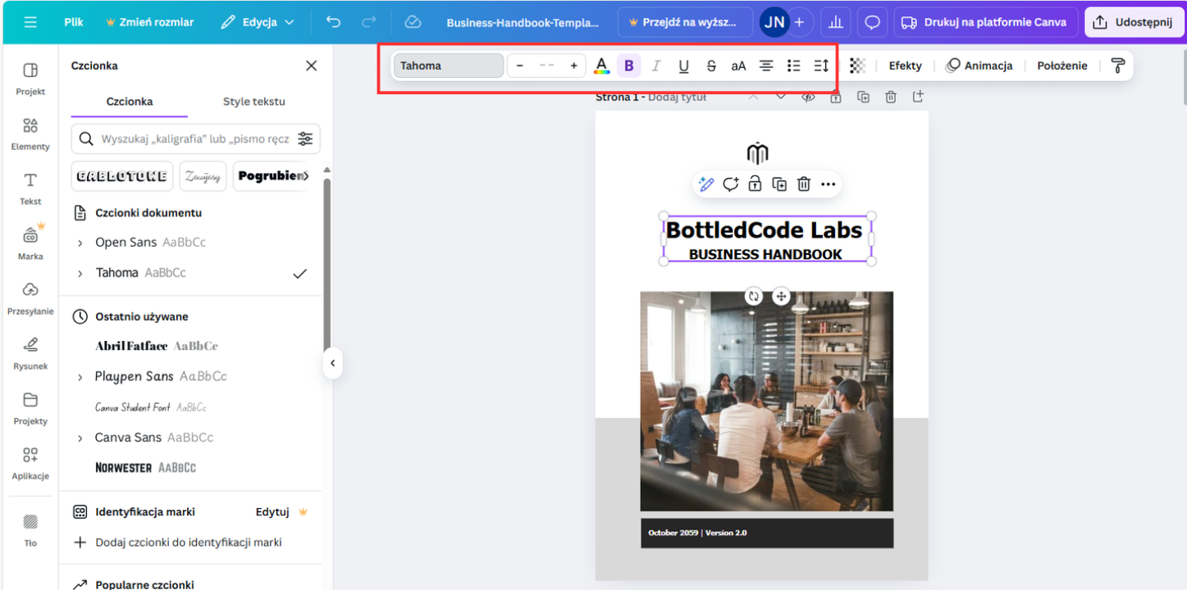1187x590 pixels.
Task: Open the Projekty folder panel
Action: pos(30,408)
